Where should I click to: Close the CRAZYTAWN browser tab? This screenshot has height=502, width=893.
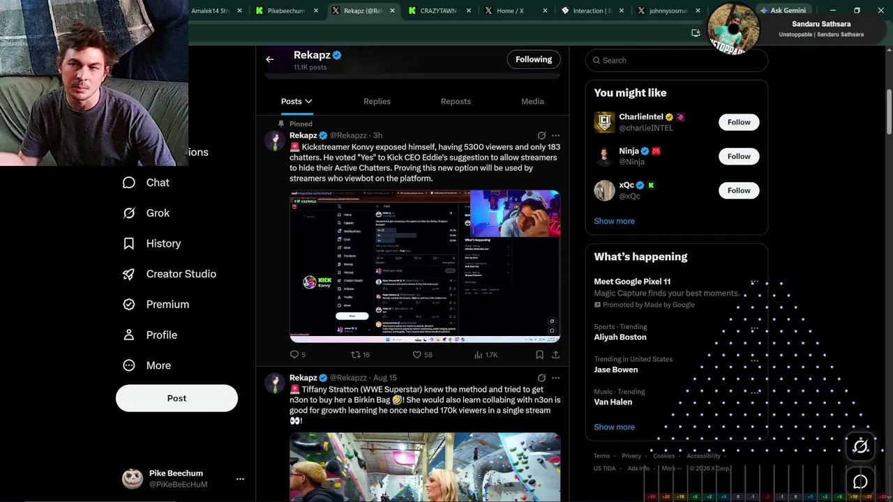tap(468, 10)
